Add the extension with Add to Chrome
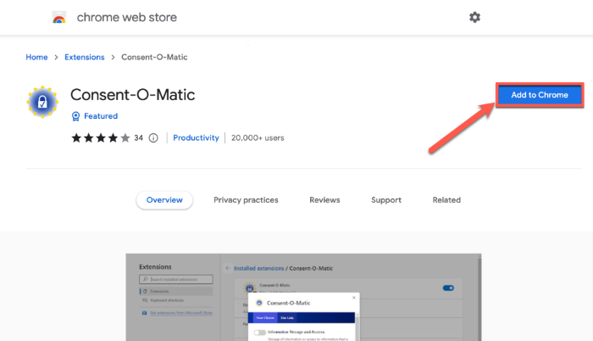593x341 pixels. (x=540, y=95)
